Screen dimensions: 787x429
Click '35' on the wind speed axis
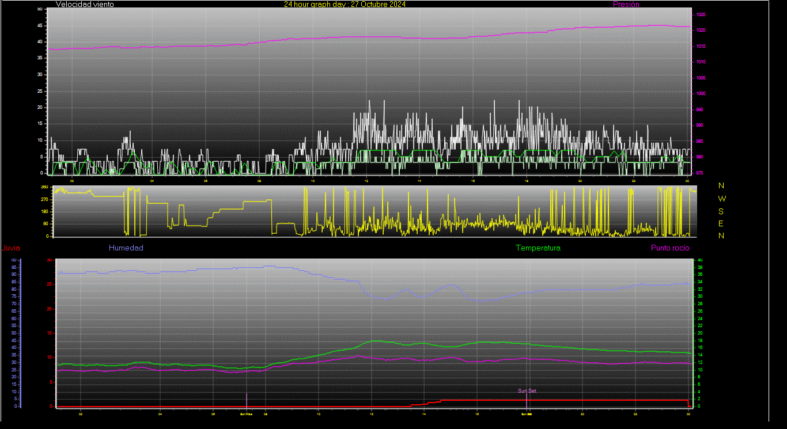pos(40,59)
